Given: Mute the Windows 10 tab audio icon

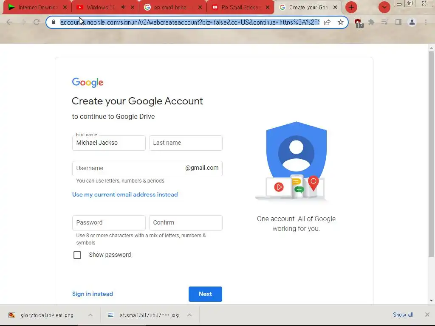Looking at the screenshot, I should click(x=124, y=7).
